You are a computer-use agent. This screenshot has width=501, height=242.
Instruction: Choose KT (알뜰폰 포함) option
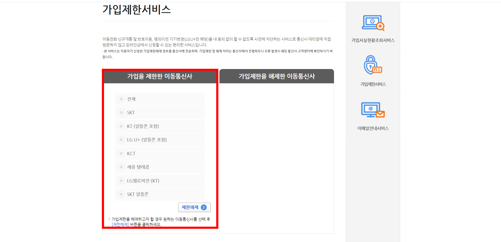click(x=121, y=126)
